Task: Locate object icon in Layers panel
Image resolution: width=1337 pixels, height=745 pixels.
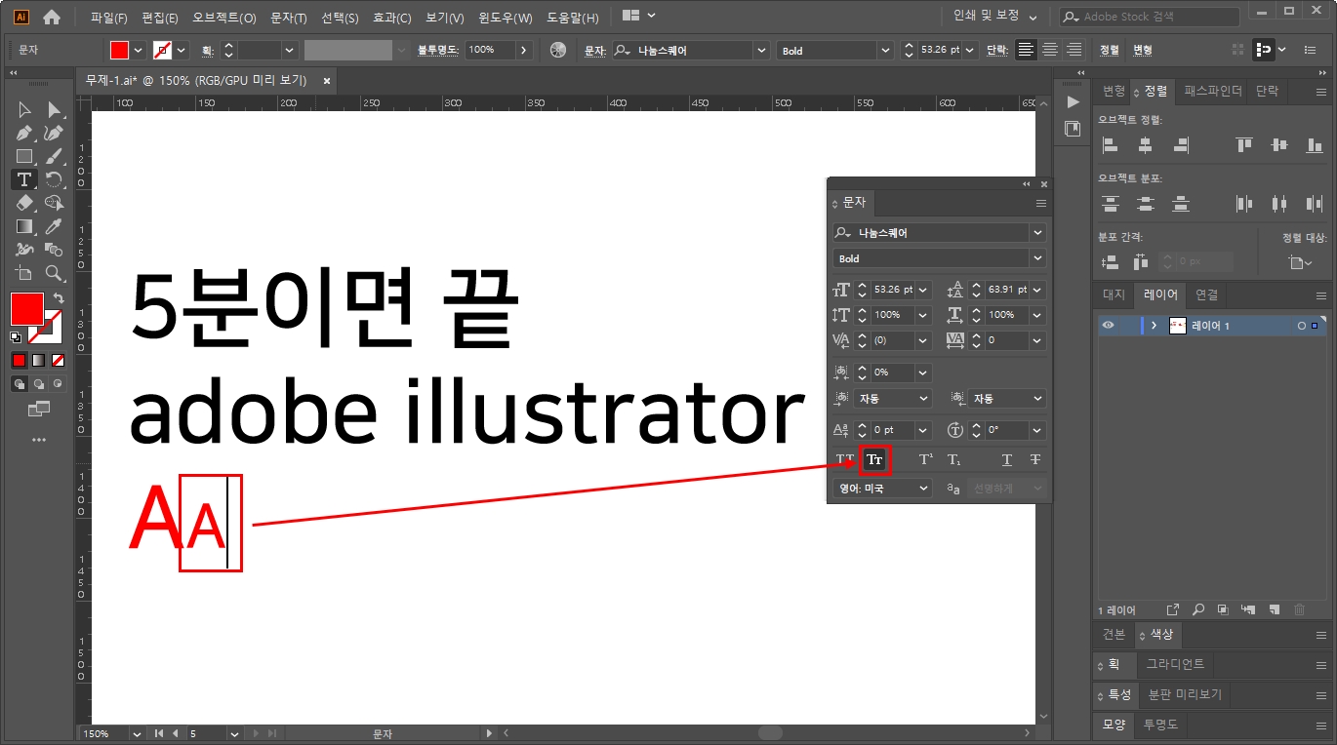Action: pyautogui.click(x=1198, y=609)
